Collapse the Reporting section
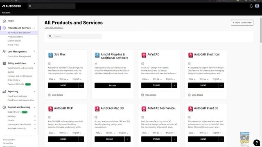The height and width of the screenshot is (147, 262). pyautogui.click(x=34, y=91)
